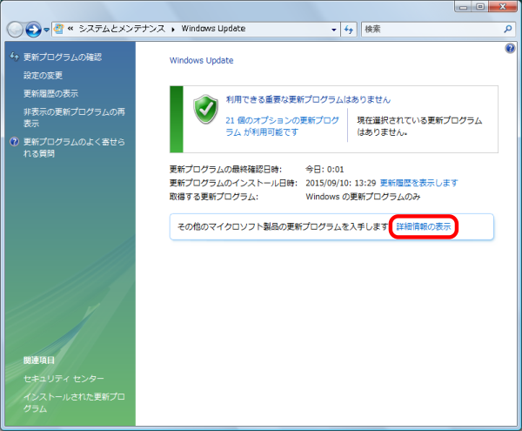Open セキュリティ センター in related items
The width and height of the screenshot is (522, 431).
(x=64, y=379)
